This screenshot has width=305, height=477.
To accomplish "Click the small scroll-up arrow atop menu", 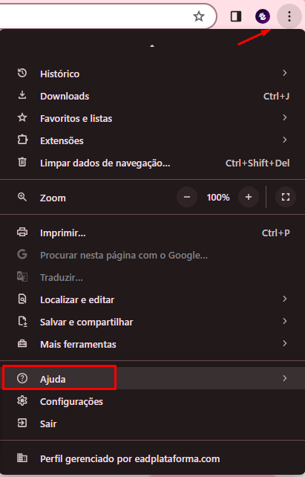I will click(x=152, y=46).
